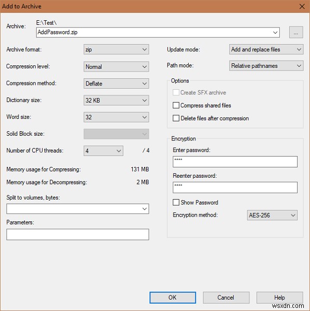The height and width of the screenshot is (311, 310).
Task: Click the 2 MB decompressing memory value
Action: [x=143, y=182]
